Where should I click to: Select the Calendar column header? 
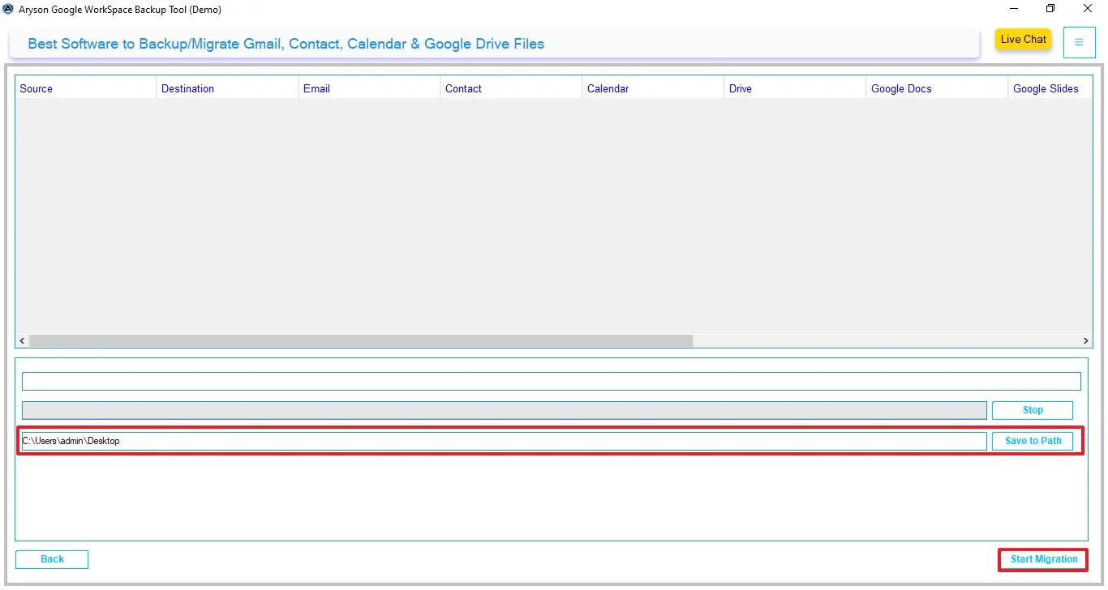(x=608, y=88)
